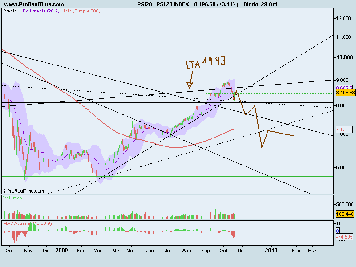Select the 7.158,8 moving average value tag

tap(344, 129)
